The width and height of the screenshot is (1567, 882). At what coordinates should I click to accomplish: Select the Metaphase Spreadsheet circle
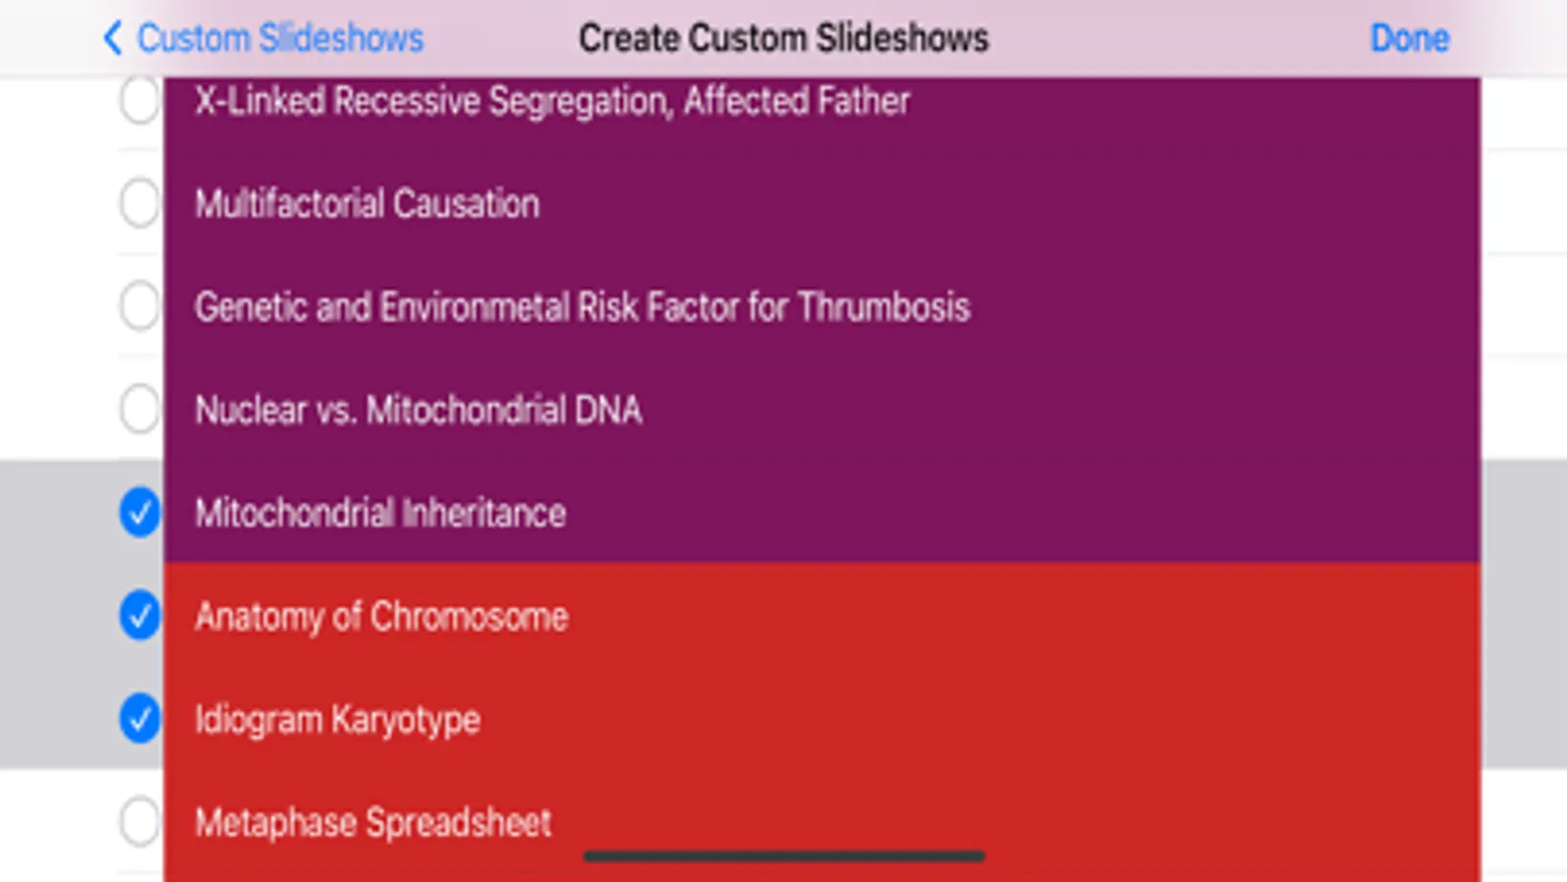(x=139, y=822)
